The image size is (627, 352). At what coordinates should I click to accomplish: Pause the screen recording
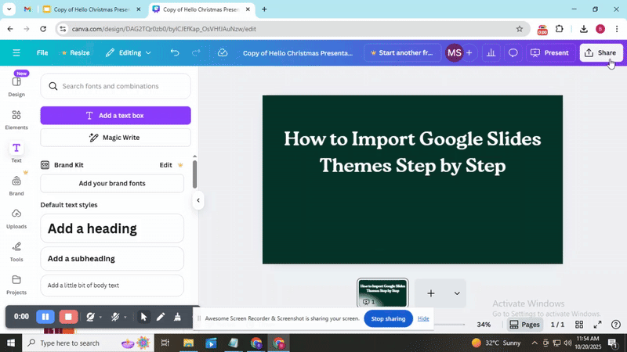pyautogui.click(x=45, y=317)
